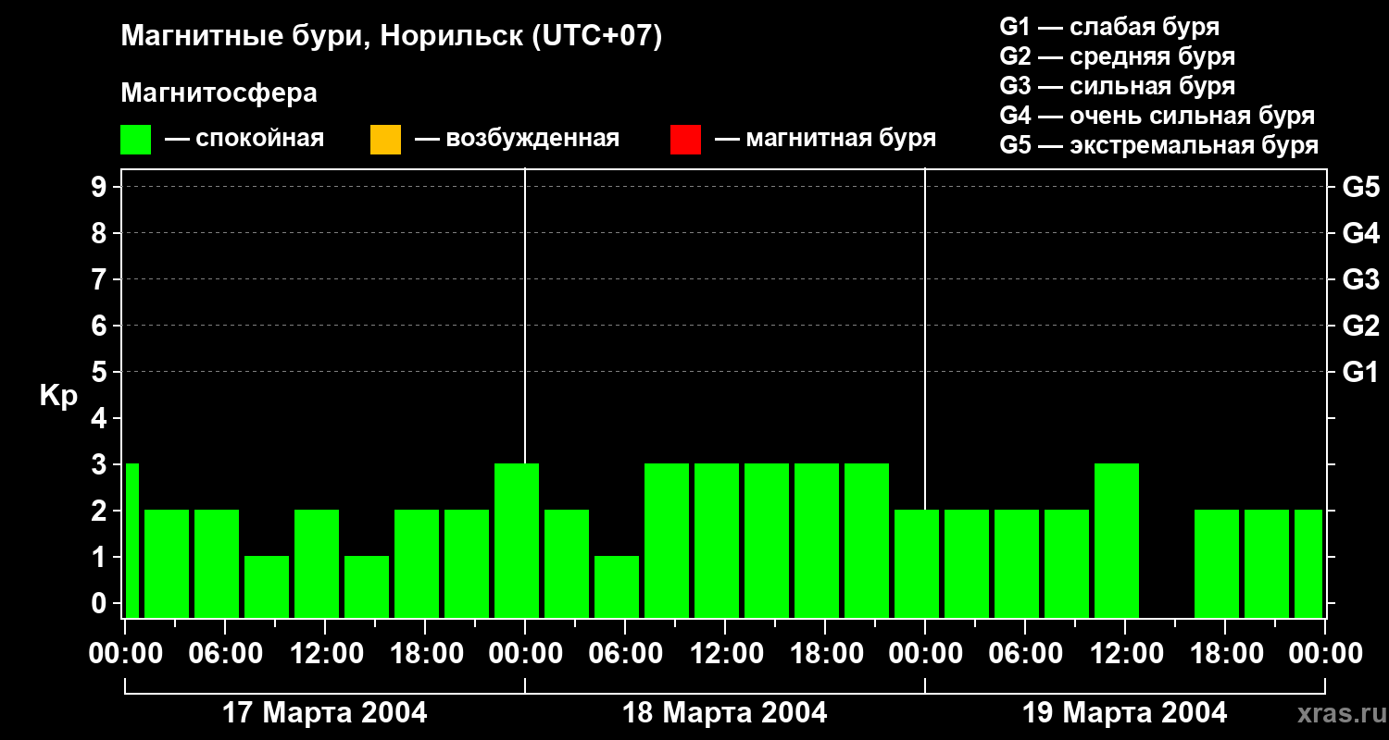This screenshot has height=740, width=1389.
Task: Click the 'G5 — экстремальная буря' legend line
Action: coord(1159,145)
